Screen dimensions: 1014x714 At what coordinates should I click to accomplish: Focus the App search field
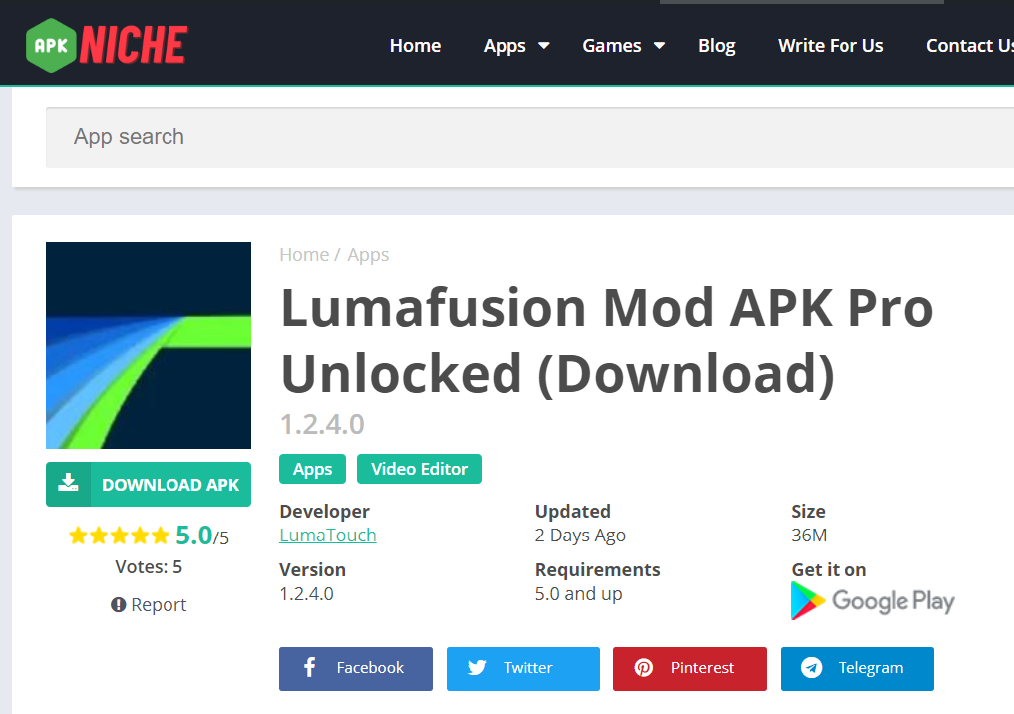click(529, 137)
